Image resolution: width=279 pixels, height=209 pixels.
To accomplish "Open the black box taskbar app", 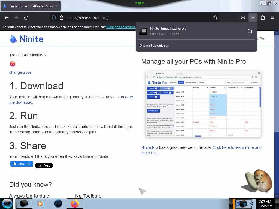I will pyautogui.click(x=24, y=204).
